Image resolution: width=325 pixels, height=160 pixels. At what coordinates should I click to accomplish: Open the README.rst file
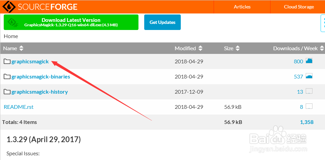(x=19, y=107)
